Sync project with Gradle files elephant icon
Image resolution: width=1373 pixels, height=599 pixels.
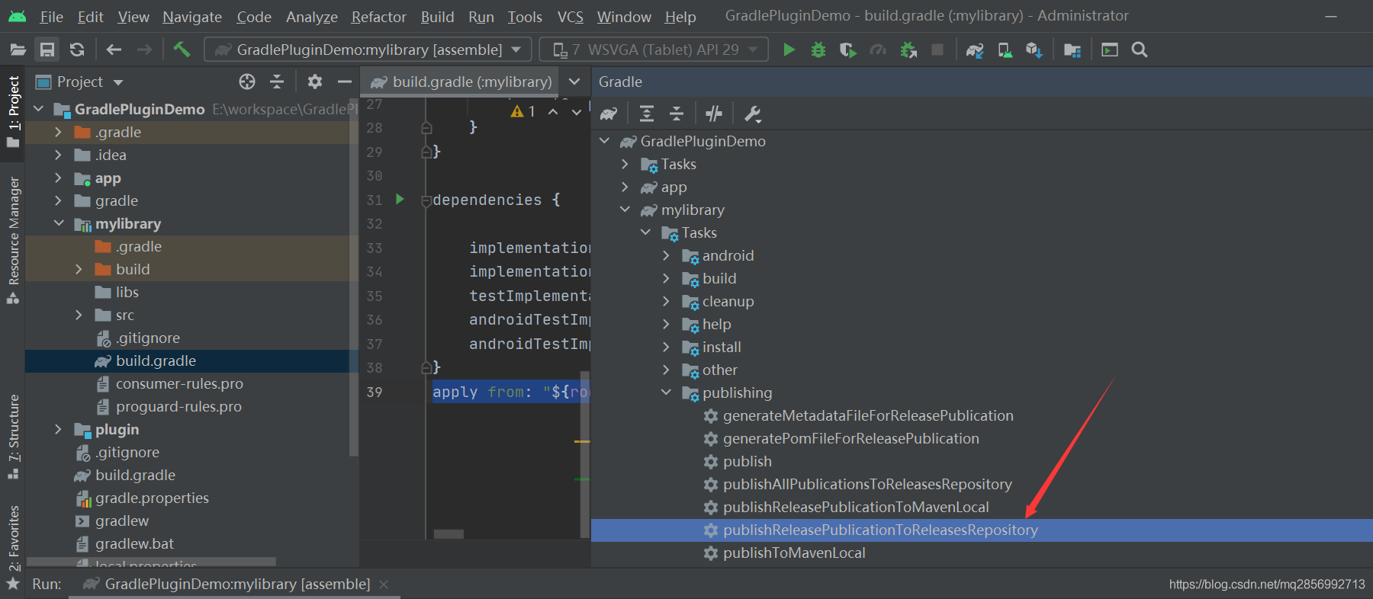975,50
